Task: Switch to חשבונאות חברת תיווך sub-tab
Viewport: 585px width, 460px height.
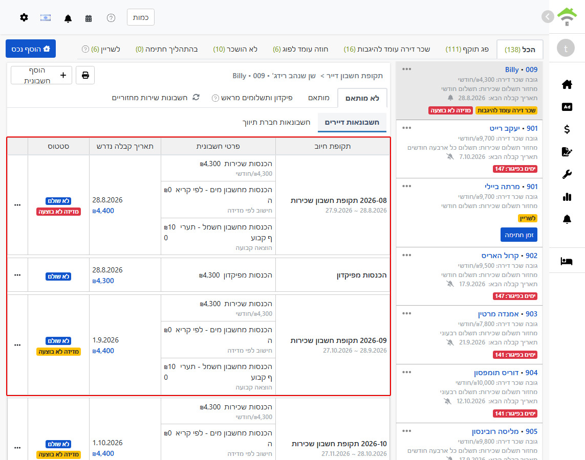Action: 276,122
